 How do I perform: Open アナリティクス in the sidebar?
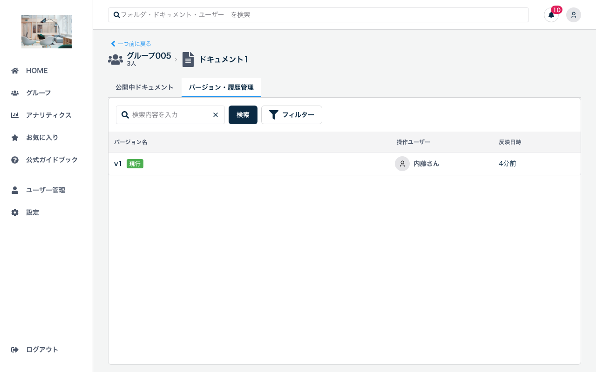[48, 115]
